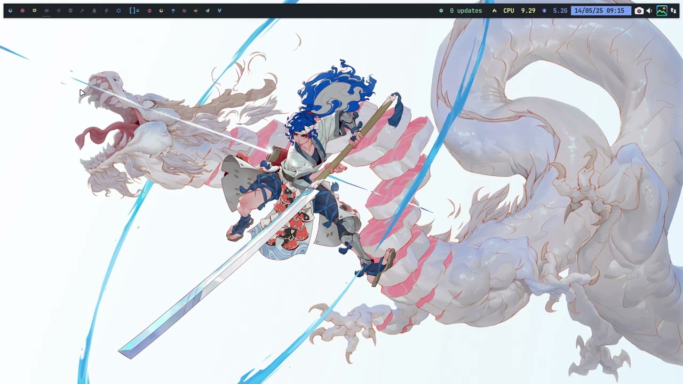Open the date and time 14/05/25 09:15

(600, 11)
